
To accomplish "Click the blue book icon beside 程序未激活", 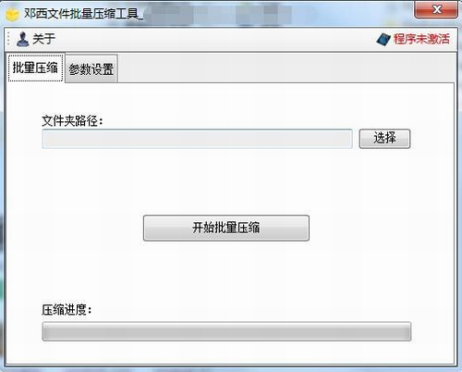I will click(x=383, y=39).
